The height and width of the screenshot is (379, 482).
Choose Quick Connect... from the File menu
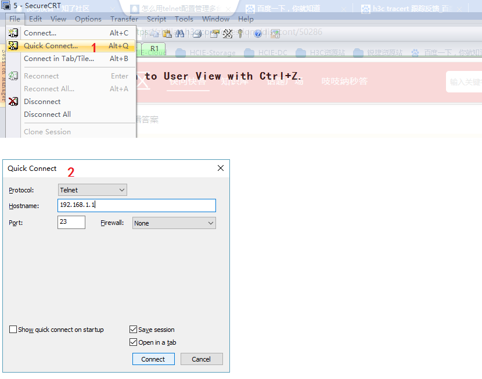71,46
